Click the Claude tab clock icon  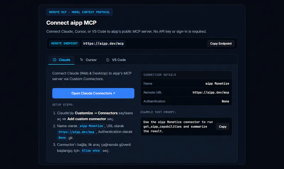[55, 60]
